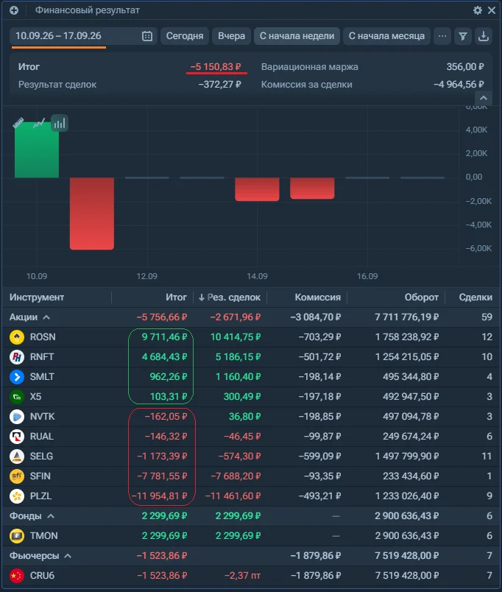Click the Фьючерсы total −1 523,86 ₽
502x592 pixels.
[x=162, y=556]
